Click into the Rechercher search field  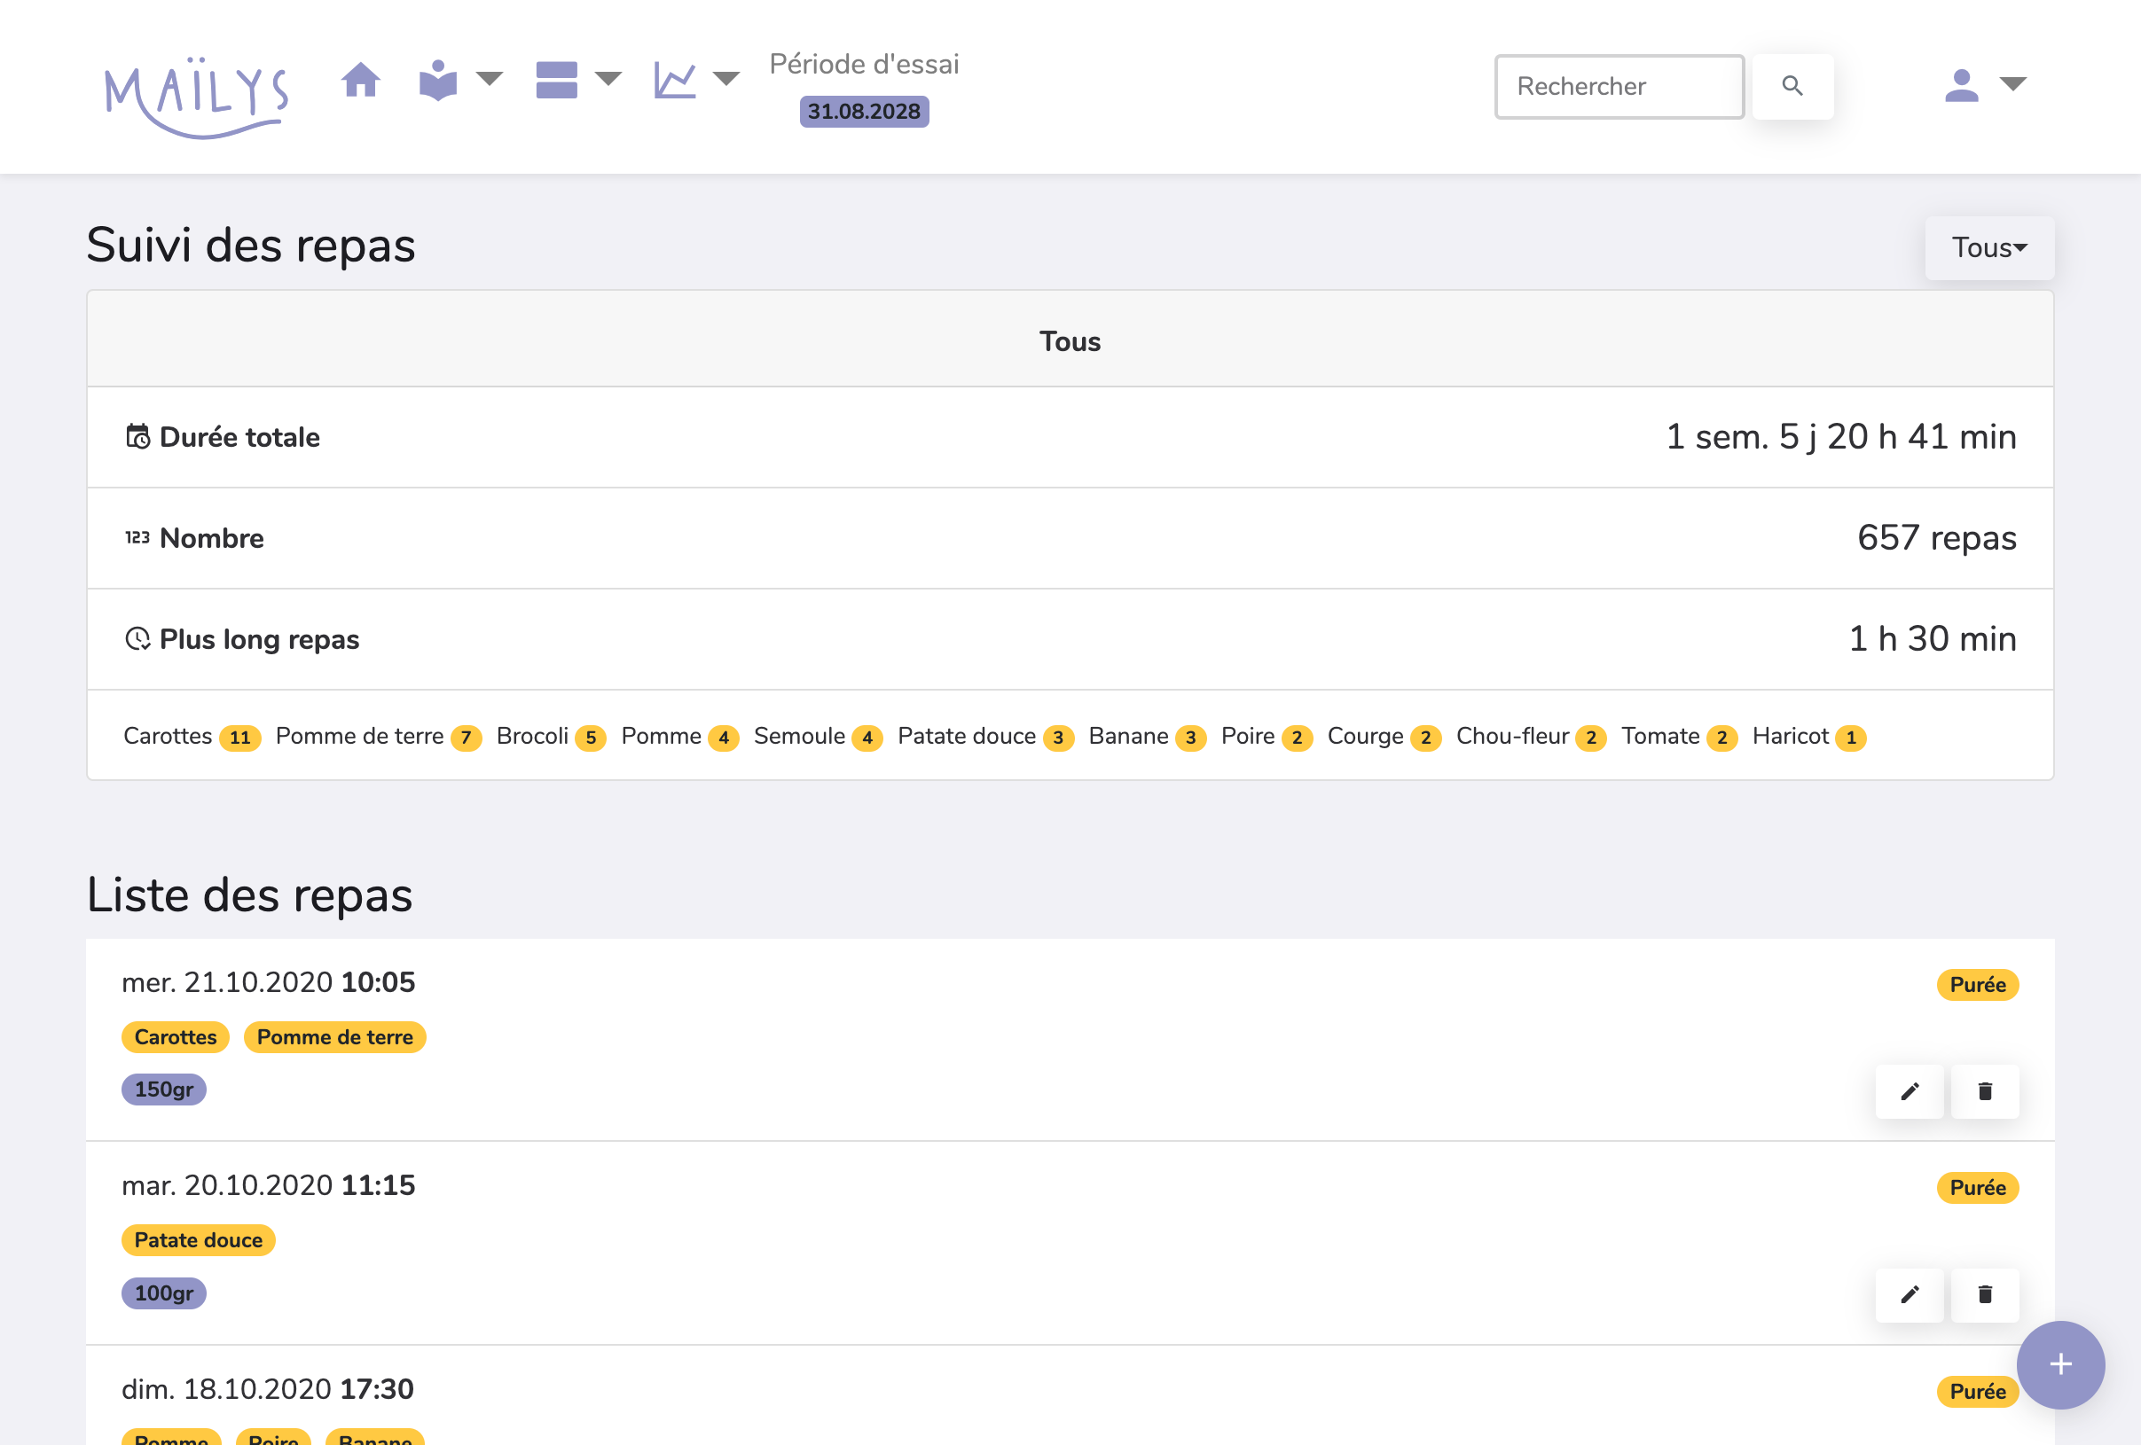[1619, 87]
